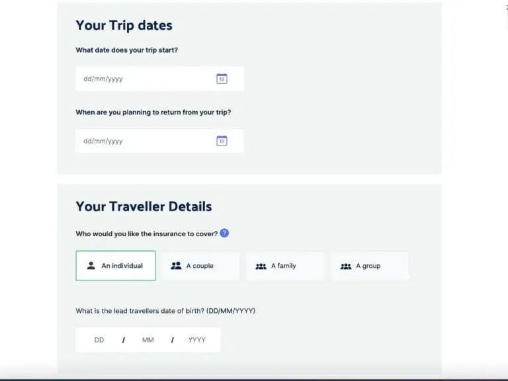Open calendar picker for trip return date

click(222, 141)
